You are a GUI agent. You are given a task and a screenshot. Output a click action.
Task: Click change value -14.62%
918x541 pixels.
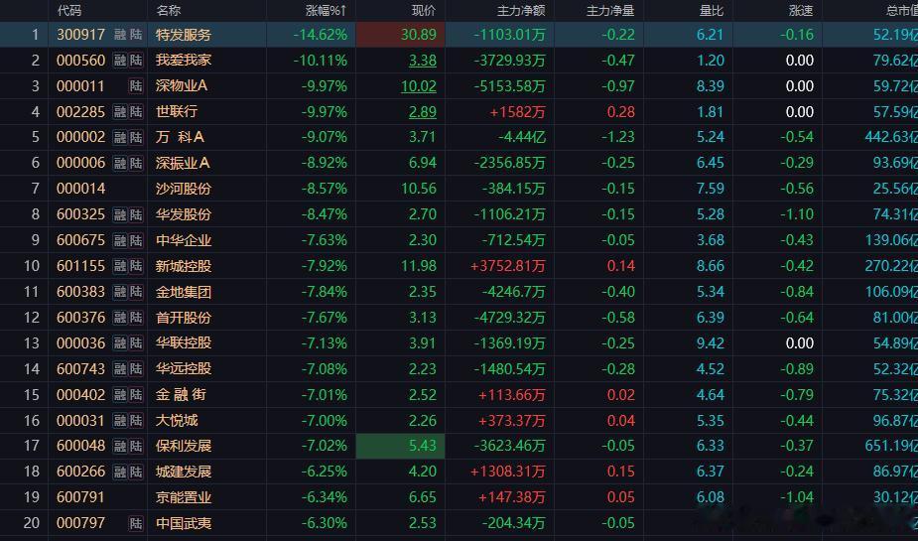pos(321,35)
